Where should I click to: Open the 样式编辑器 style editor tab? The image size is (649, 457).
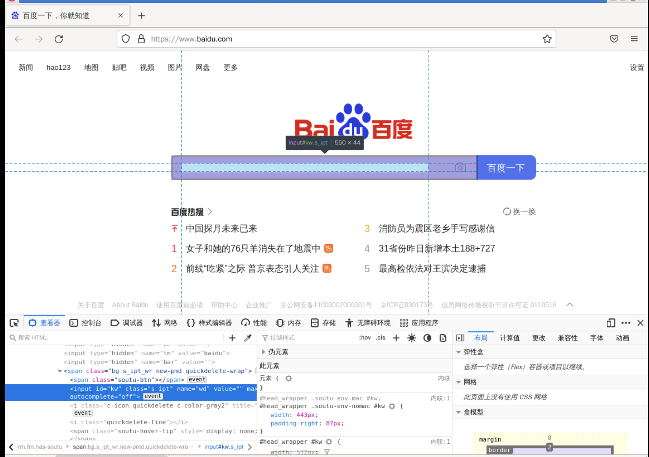209,323
